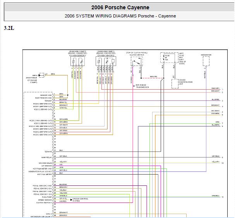The image size is (235, 218).
Task: Click the Term 15 pin label
Action: pyautogui.click(x=48, y=152)
